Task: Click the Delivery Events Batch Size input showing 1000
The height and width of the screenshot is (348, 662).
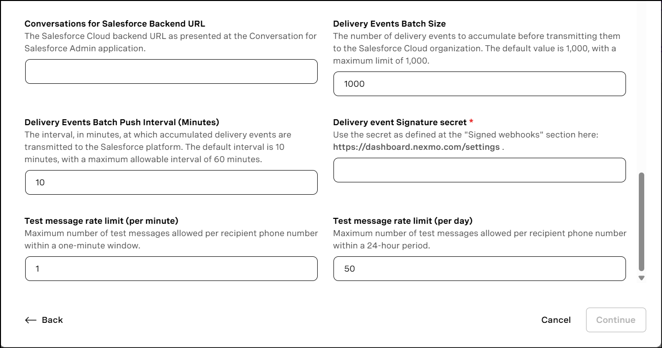Action: tap(479, 84)
